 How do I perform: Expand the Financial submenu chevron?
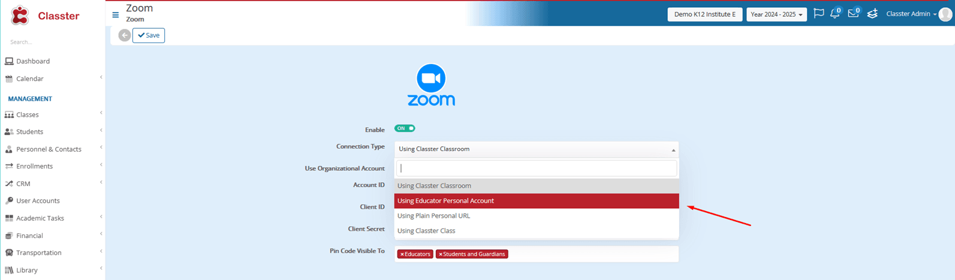click(x=101, y=234)
